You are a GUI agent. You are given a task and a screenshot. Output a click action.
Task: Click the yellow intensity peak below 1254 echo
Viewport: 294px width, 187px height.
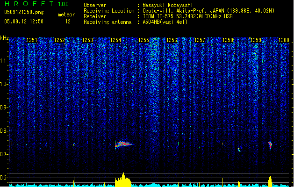point(123,180)
